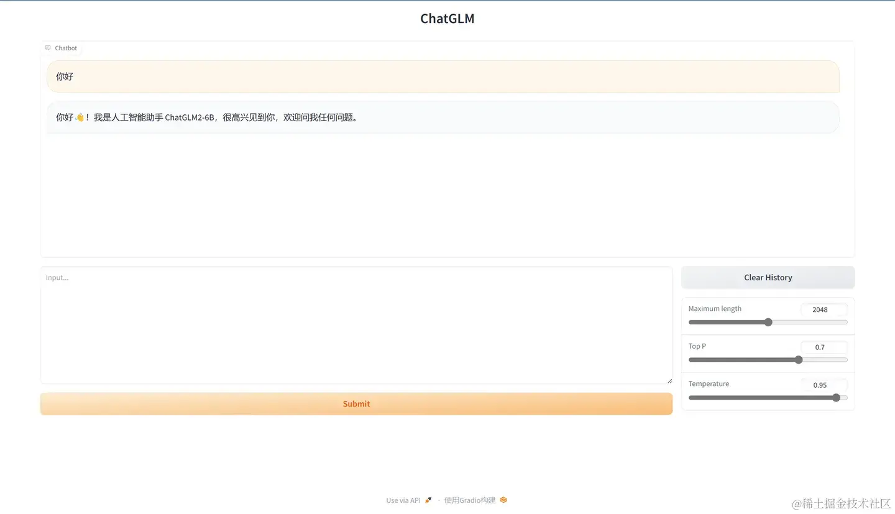Click the Top P label

coord(697,346)
